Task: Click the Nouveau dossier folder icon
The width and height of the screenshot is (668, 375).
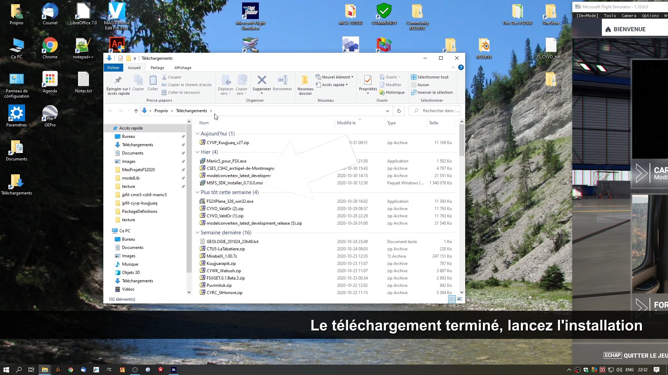Action: 305,81
